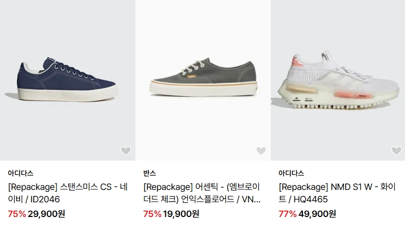
Task: Click the 19,900원 price
Action: coord(181,214)
